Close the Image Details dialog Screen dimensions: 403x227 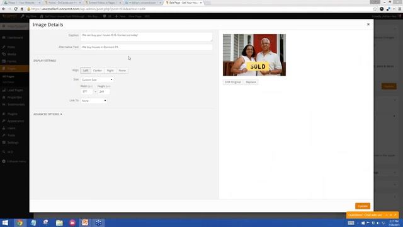tap(368, 25)
